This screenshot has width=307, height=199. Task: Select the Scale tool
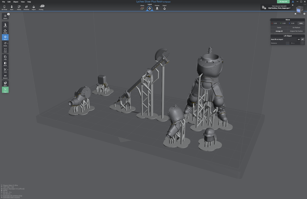pyautogui.click(x=5, y=50)
